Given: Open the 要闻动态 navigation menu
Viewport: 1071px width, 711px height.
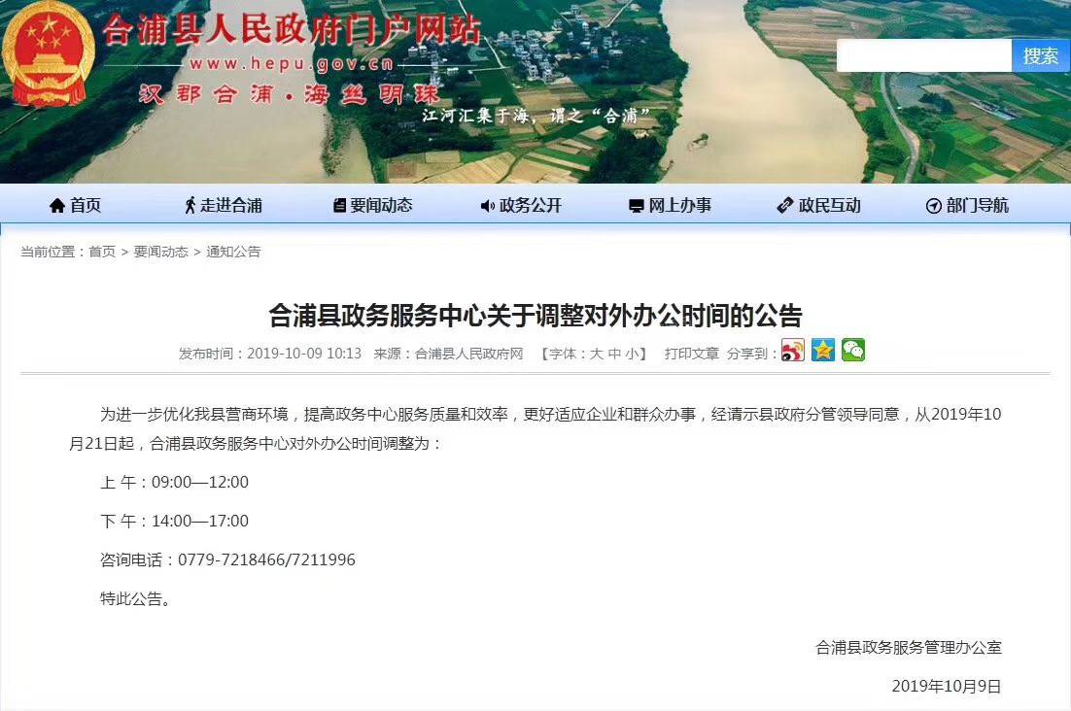Looking at the screenshot, I should (x=373, y=205).
